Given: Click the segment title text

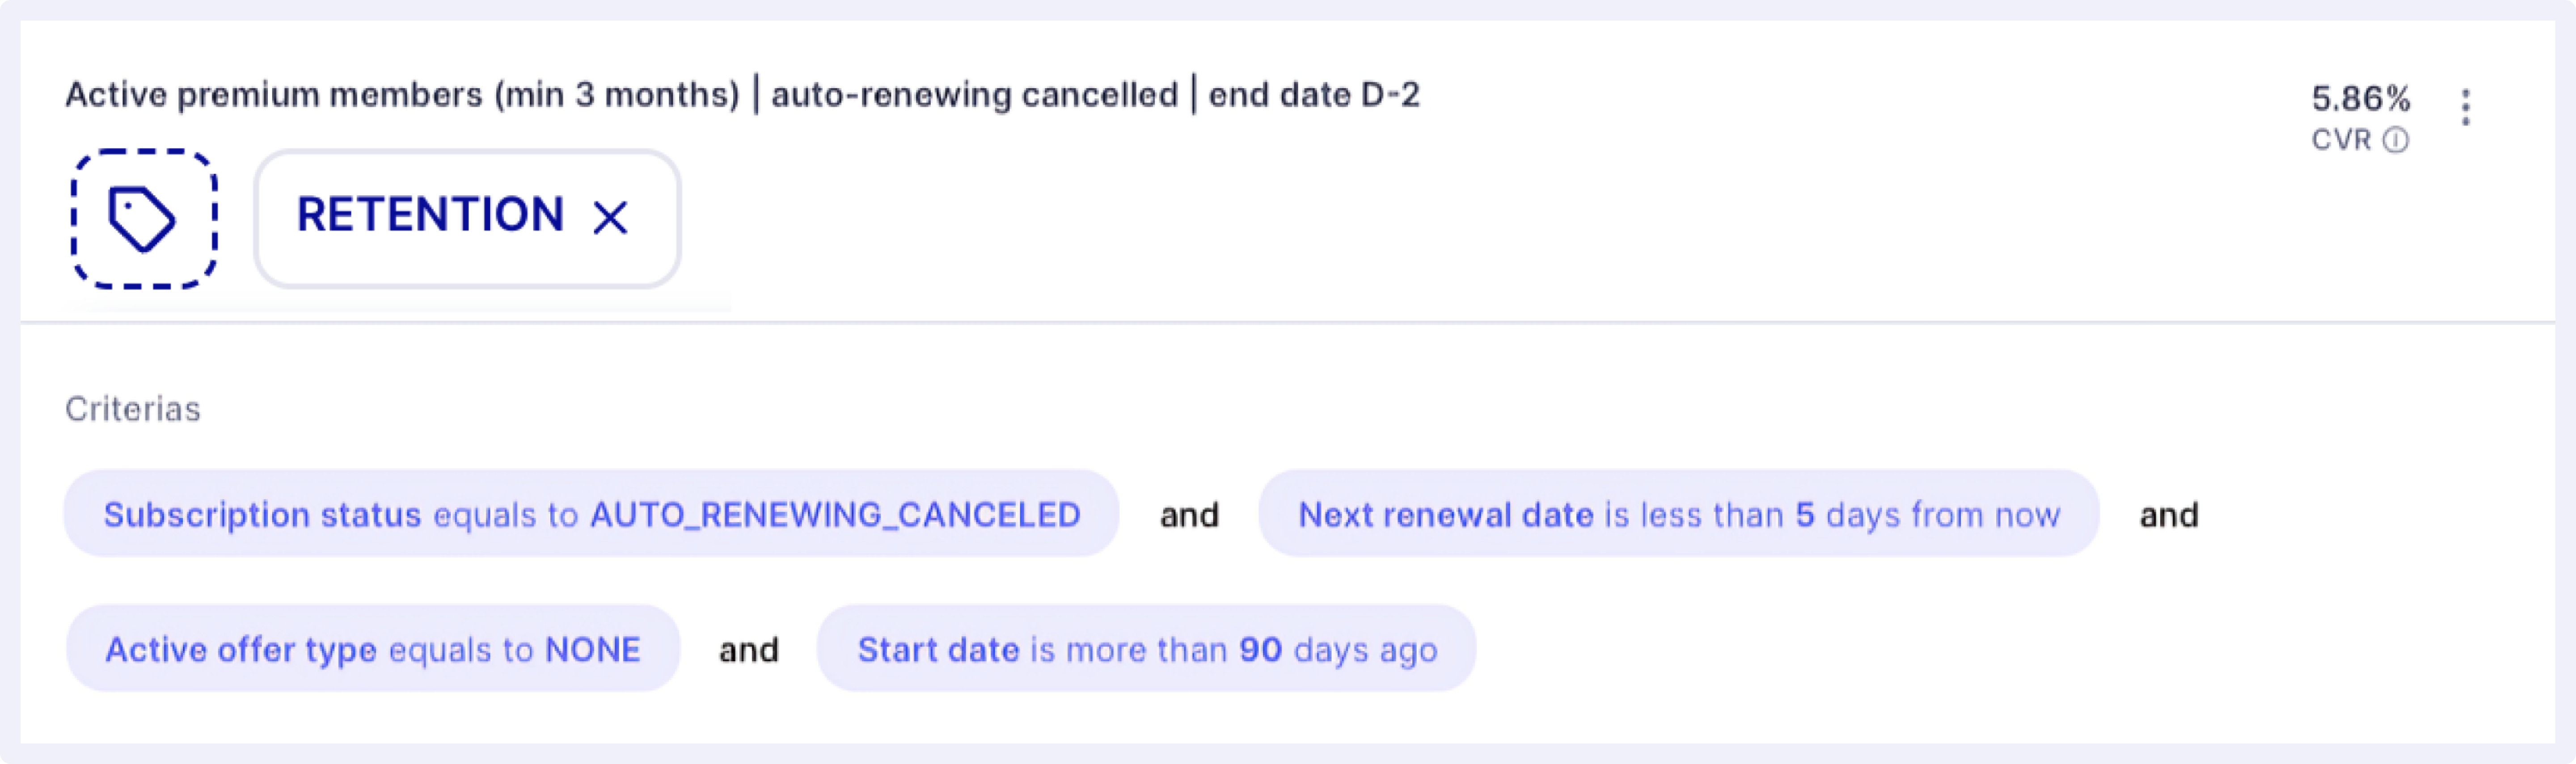Looking at the screenshot, I should (745, 95).
